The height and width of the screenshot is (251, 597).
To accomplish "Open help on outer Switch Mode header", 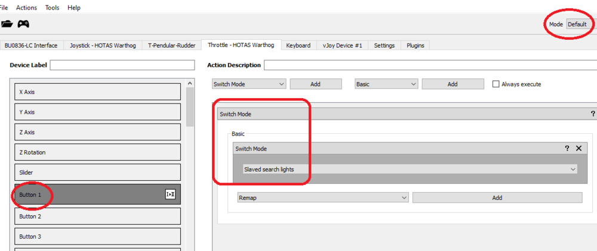I will pos(593,114).
